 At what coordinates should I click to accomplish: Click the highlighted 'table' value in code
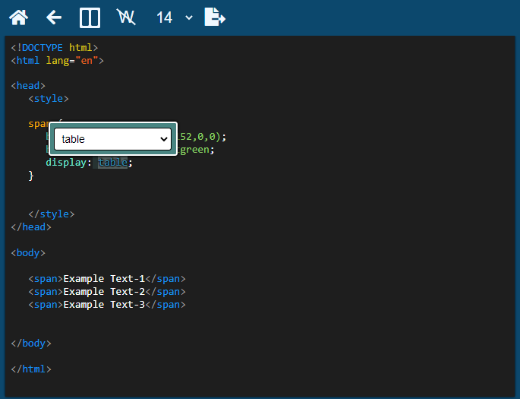(x=113, y=163)
